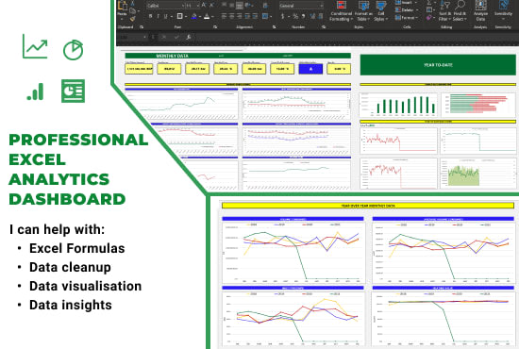Viewport: 519px width, 349px height.
Task: Click the Borders icon
Action: pyautogui.click(x=179, y=16)
